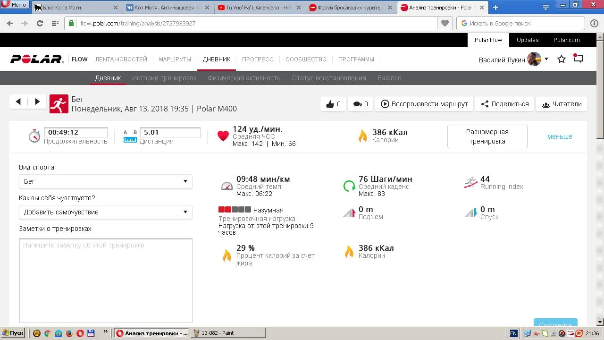
Task: Open the notifications chat icon
Action: (x=578, y=59)
